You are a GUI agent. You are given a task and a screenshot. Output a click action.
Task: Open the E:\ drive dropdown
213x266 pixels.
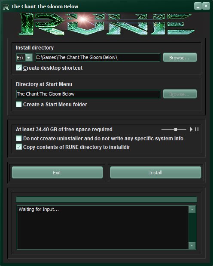tap(29, 58)
